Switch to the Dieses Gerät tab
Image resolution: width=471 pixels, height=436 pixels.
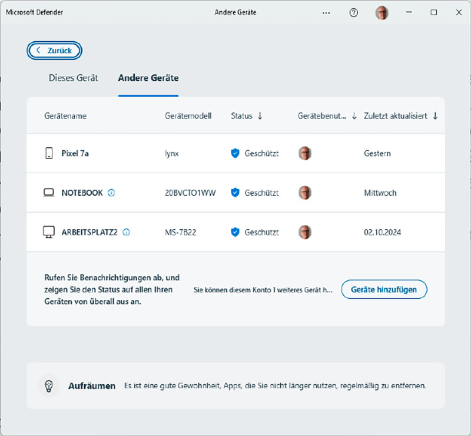(x=73, y=78)
